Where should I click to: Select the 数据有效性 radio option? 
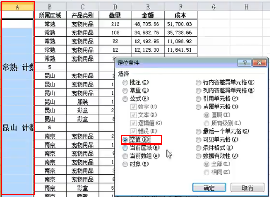point(199,156)
